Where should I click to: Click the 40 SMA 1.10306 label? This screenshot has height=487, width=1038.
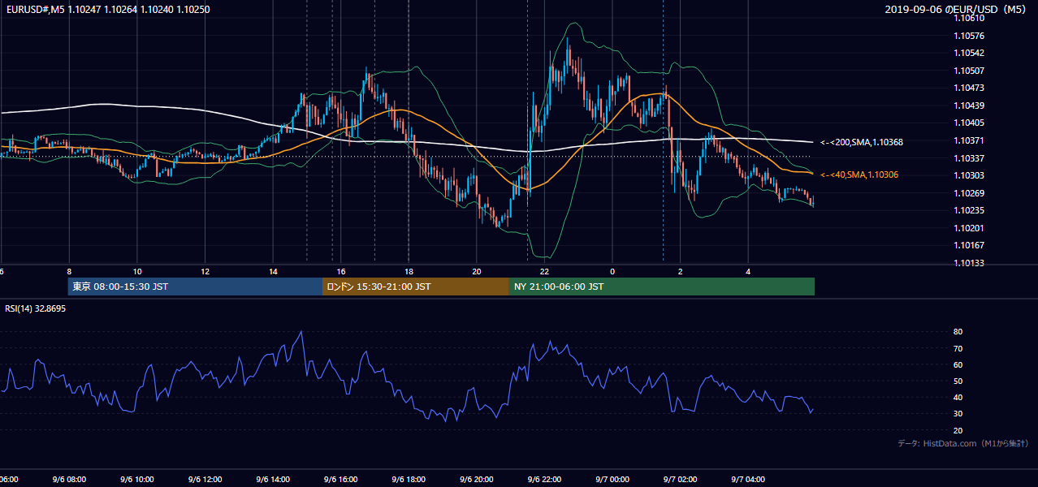click(859, 175)
